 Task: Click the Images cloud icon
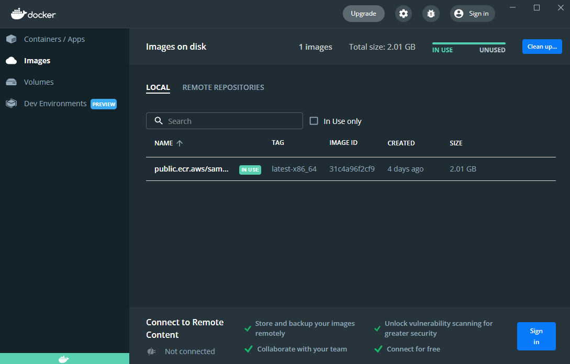pos(12,60)
